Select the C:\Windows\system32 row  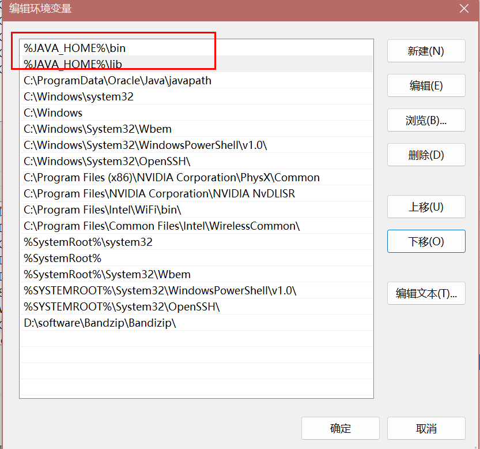[x=196, y=96]
